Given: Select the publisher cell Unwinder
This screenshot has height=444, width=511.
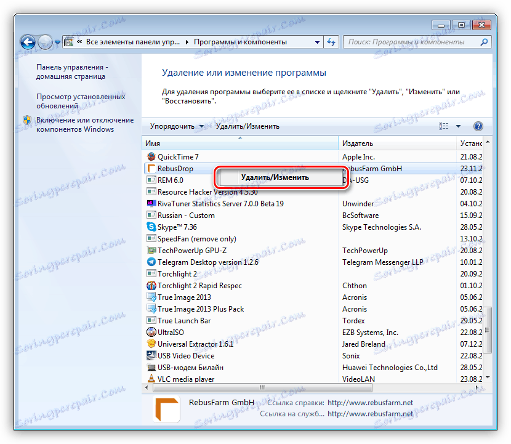Looking at the screenshot, I should (358, 204).
